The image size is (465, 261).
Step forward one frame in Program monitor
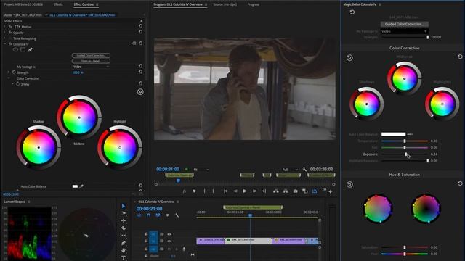254,191
